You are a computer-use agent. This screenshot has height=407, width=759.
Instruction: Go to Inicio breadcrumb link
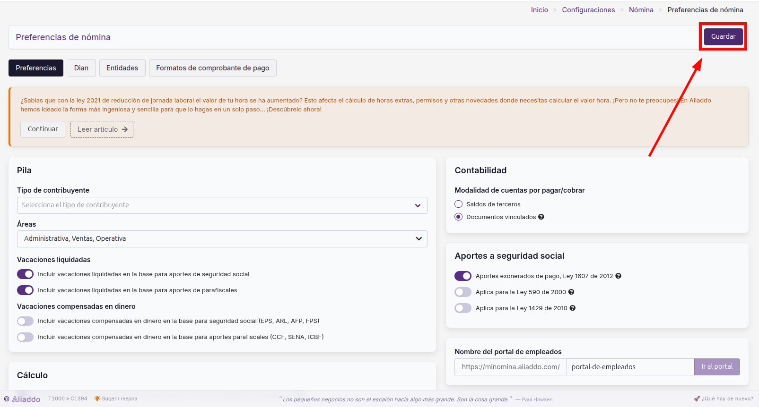click(x=540, y=10)
